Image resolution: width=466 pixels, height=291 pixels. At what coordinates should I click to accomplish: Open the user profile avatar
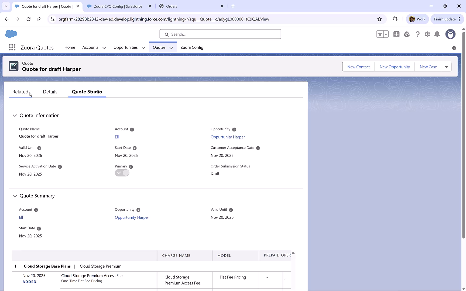coord(451,34)
